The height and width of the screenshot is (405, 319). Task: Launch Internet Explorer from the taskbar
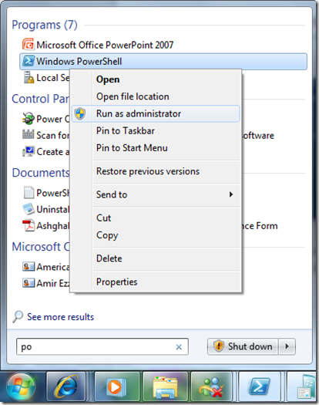pyautogui.click(x=65, y=387)
